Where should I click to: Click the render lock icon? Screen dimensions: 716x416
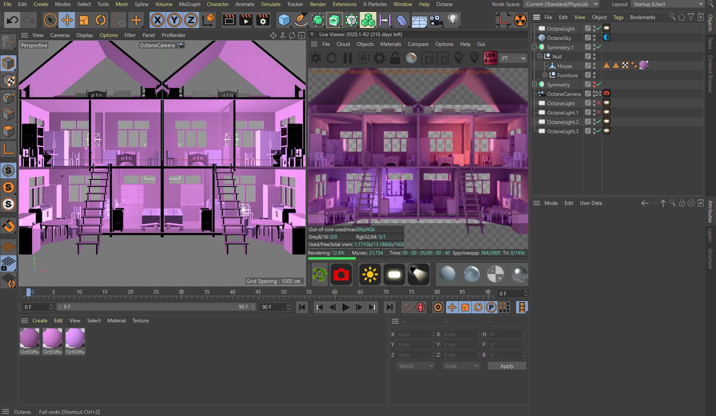[395, 58]
